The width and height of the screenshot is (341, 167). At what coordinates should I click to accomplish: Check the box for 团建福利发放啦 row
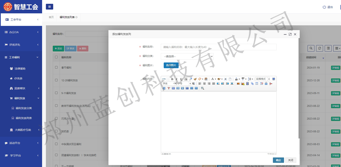click(x=56, y=155)
